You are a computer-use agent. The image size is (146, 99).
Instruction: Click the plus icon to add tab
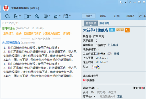coord(144,16)
